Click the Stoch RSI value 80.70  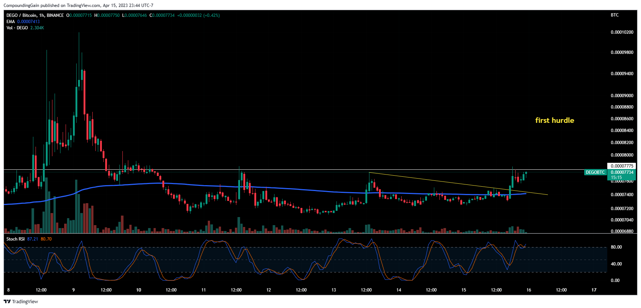click(46, 239)
